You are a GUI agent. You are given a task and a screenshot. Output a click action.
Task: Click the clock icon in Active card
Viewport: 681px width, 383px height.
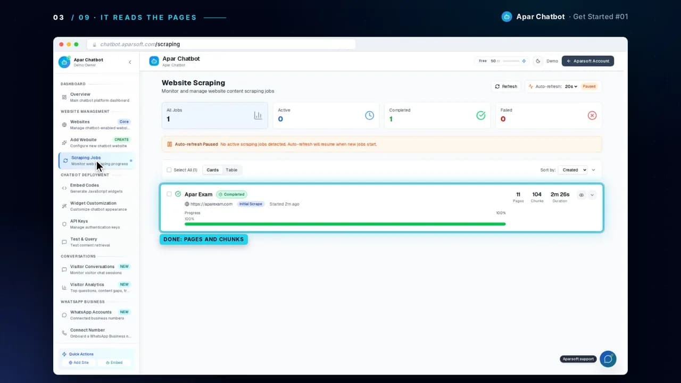point(369,115)
